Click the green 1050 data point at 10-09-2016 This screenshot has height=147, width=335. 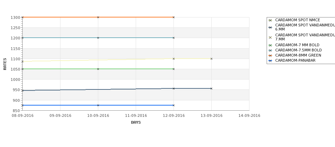coord(98,69)
